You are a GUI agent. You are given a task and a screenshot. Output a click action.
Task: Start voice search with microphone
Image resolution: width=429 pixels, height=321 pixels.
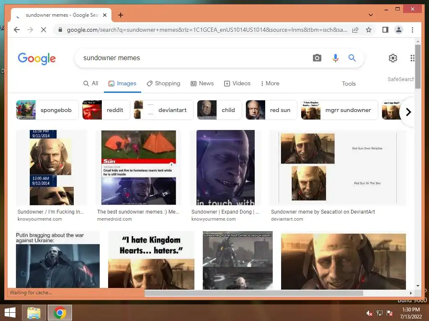[x=336, y=58]
